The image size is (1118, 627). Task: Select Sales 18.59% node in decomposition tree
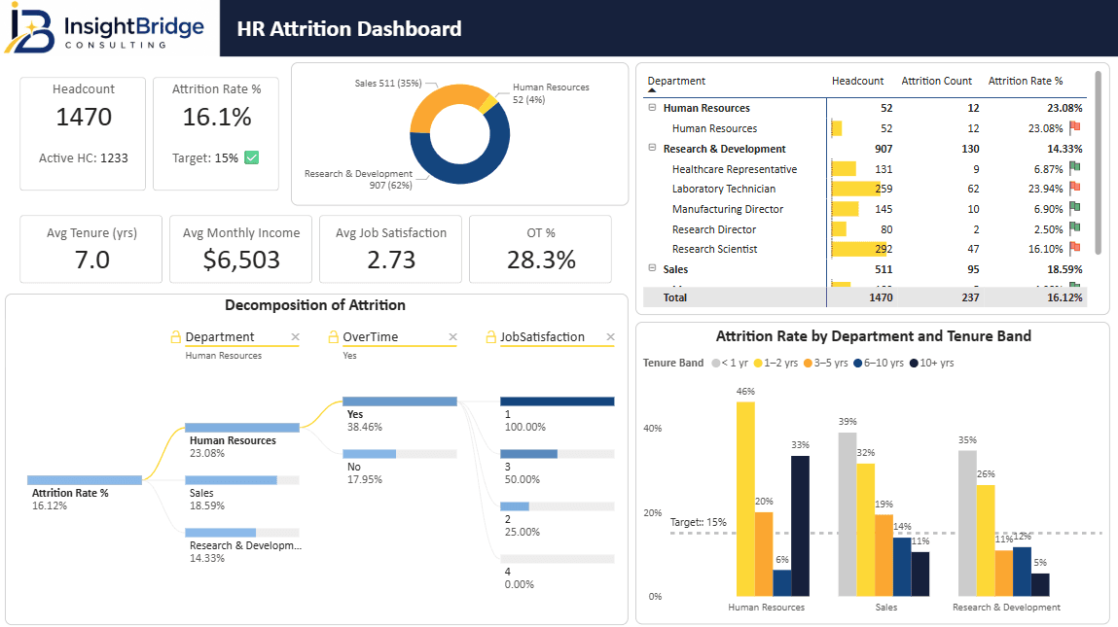point(241,480)
